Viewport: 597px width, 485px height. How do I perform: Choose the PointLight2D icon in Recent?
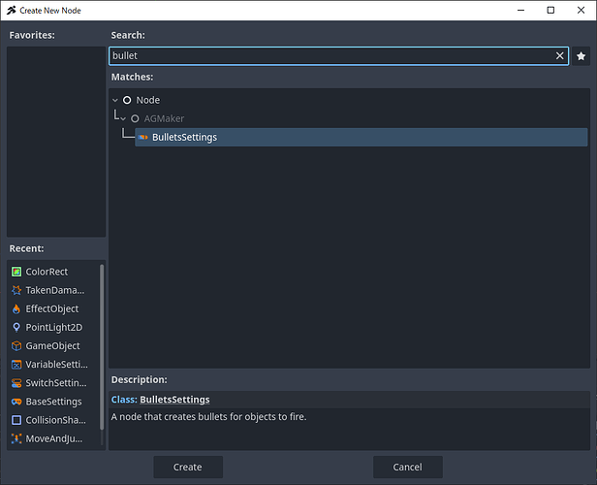click(16, 327)
